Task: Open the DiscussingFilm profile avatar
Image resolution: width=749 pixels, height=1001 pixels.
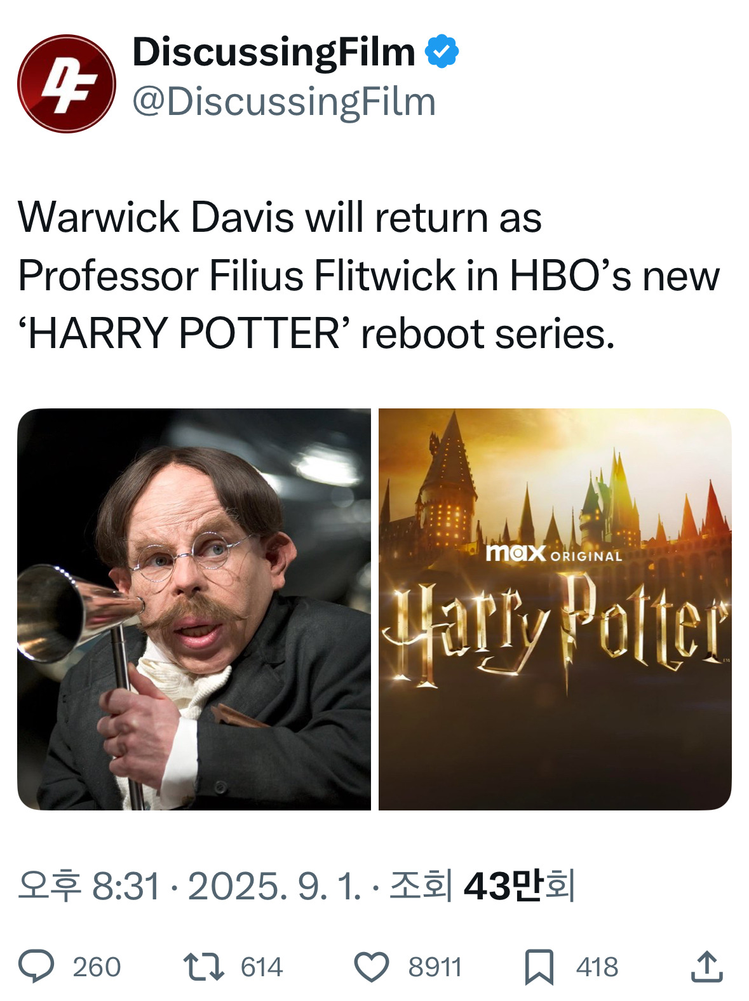Action: pyautogui.click(x=66, y=83)
